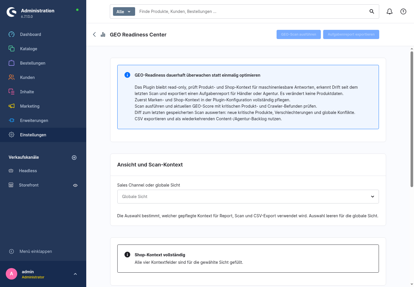
Task: Click the Verkaufskanäle heading
Action: [x=24, y=157]
